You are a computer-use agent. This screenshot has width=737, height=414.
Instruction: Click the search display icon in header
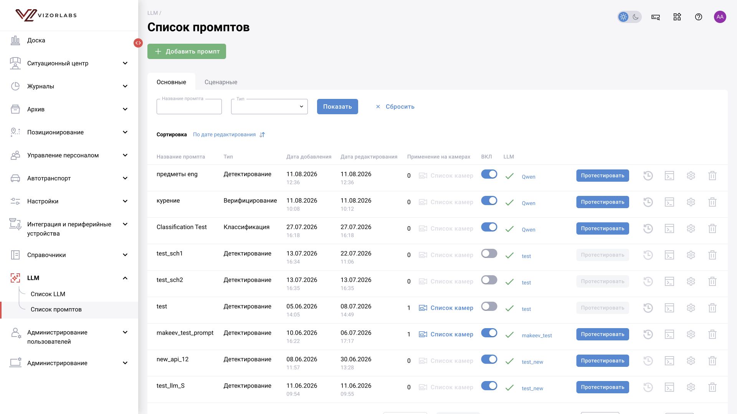coord(656,17)
